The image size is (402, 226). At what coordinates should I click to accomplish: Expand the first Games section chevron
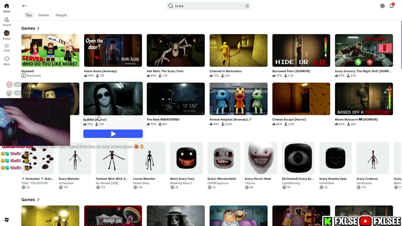[38, 29]
